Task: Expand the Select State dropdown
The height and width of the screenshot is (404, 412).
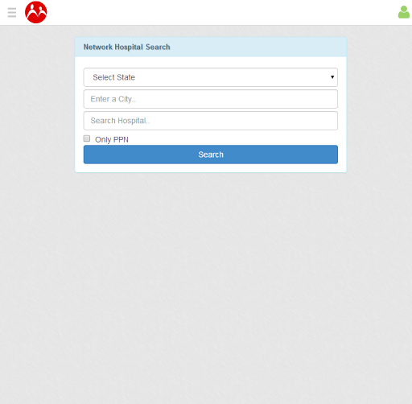Action: pos(211,77)
